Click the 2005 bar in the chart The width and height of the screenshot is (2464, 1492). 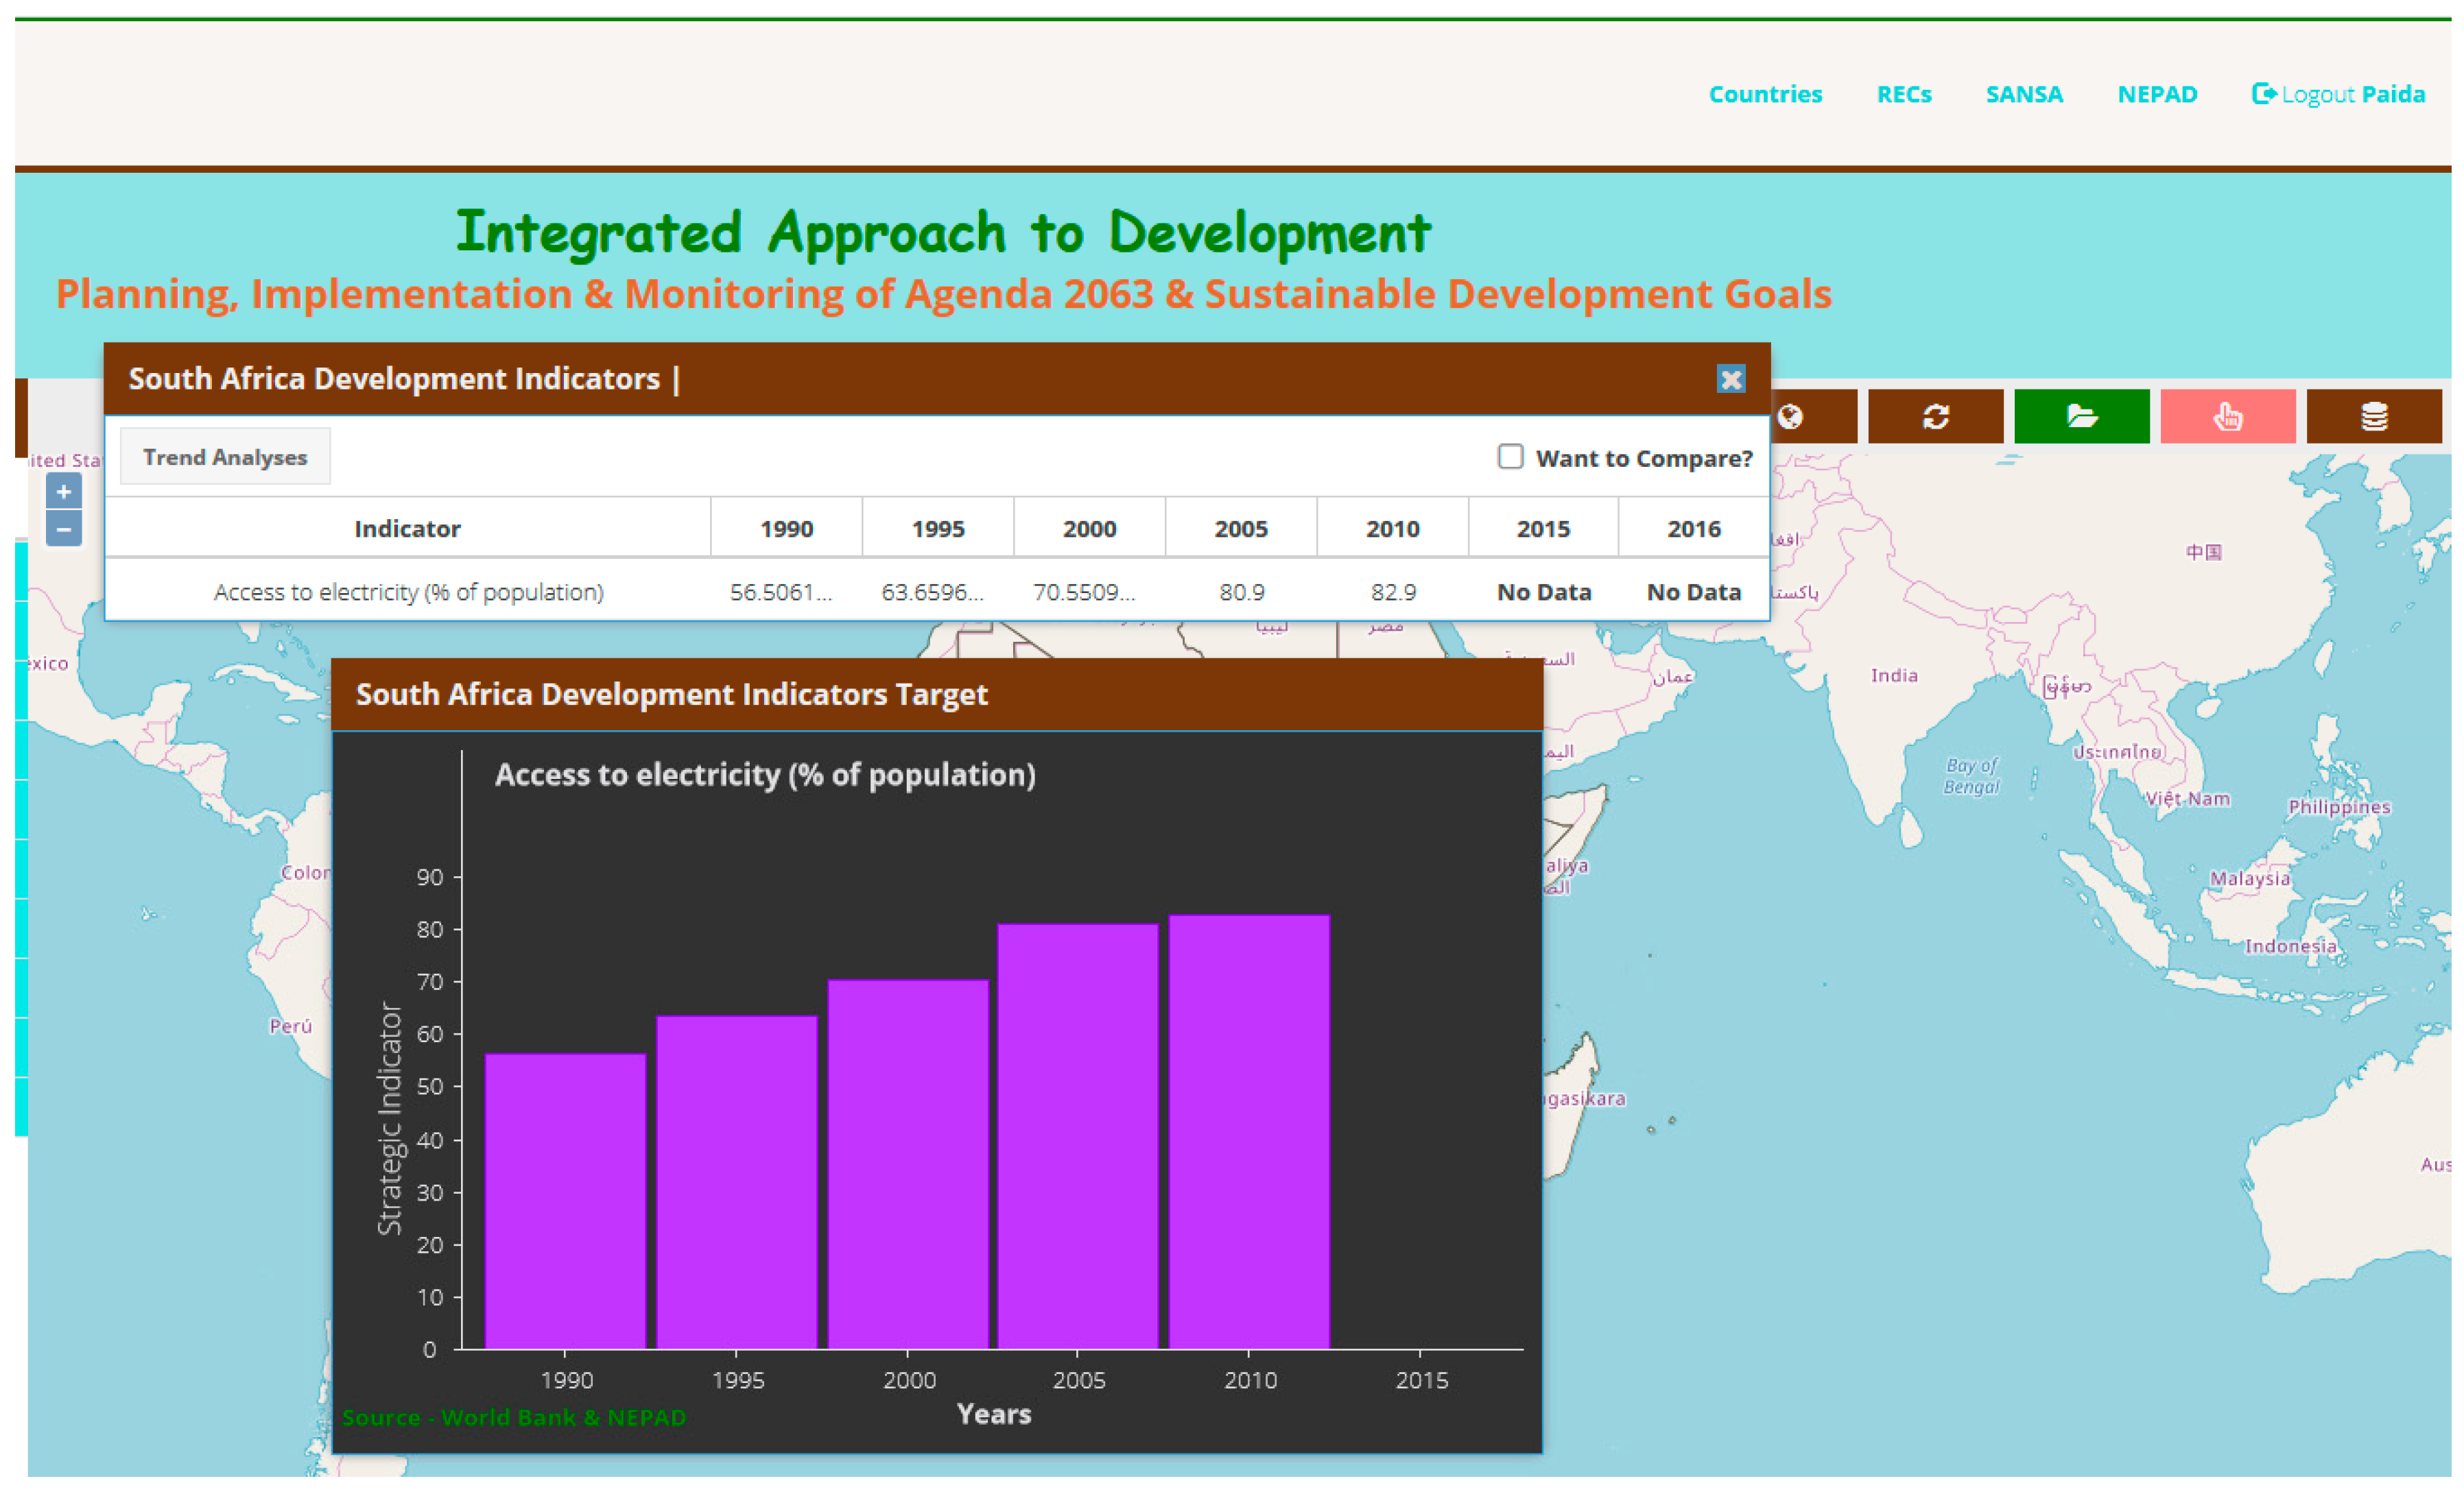(1078, 1136)
